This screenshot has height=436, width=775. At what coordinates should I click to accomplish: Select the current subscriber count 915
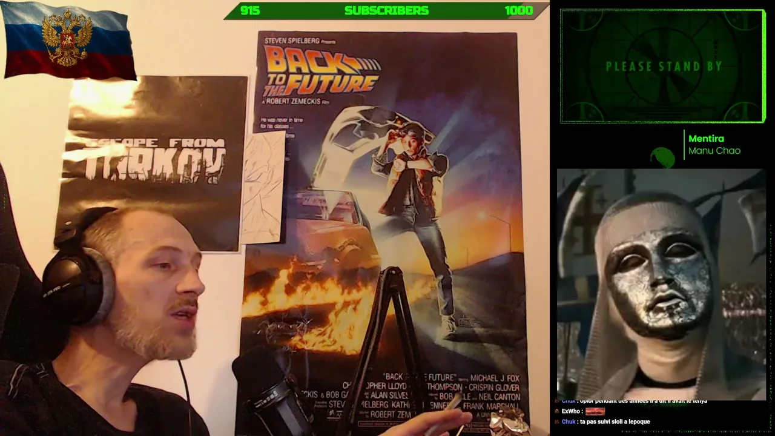pyautogui.click(x=250, y=10)
